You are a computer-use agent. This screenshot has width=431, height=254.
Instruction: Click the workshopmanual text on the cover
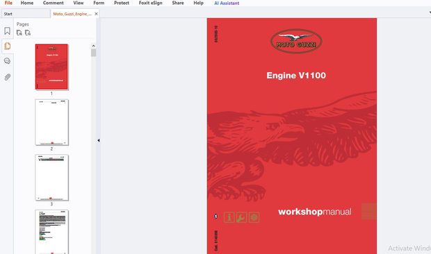click(315, 212)
